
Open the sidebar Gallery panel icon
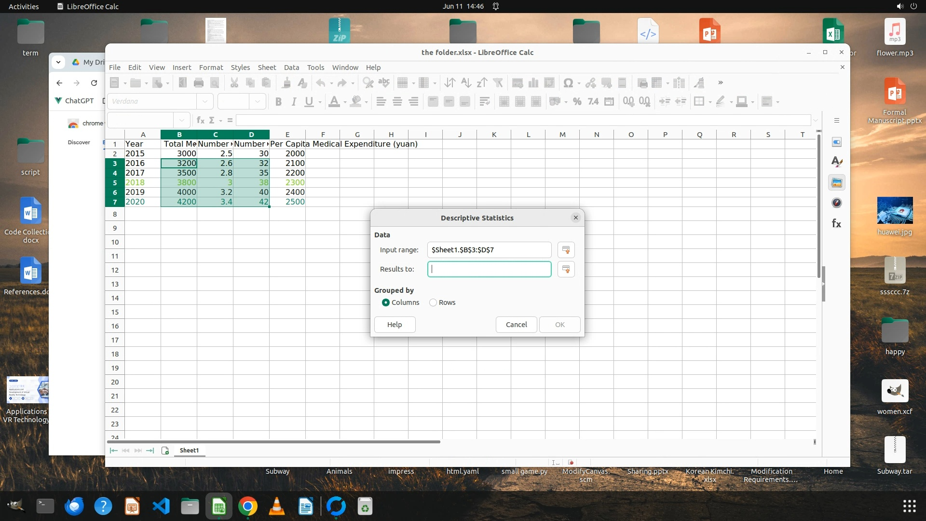click(837, 183)
